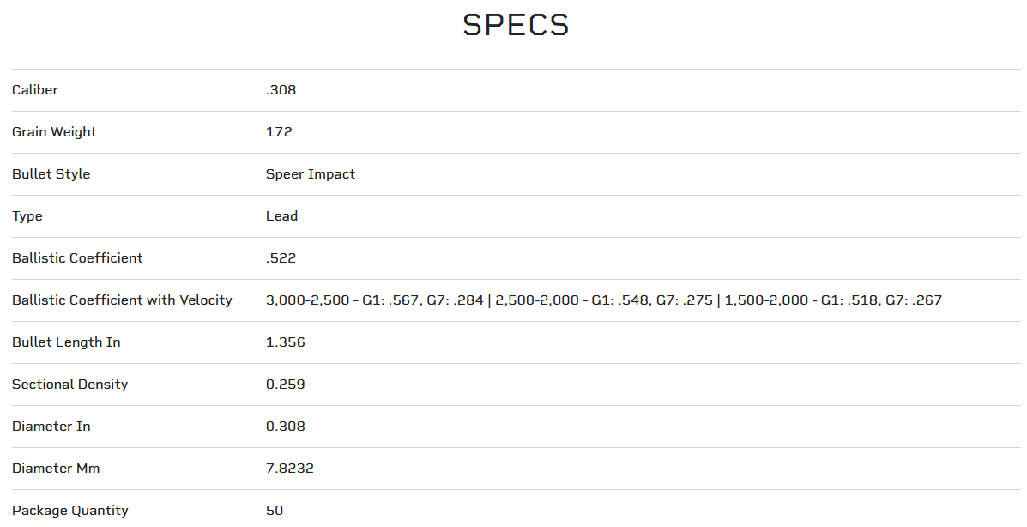Click the Grain Weight label
Image resolution: width=1027 pixels, height=527 pixels.
click(54, 132)
